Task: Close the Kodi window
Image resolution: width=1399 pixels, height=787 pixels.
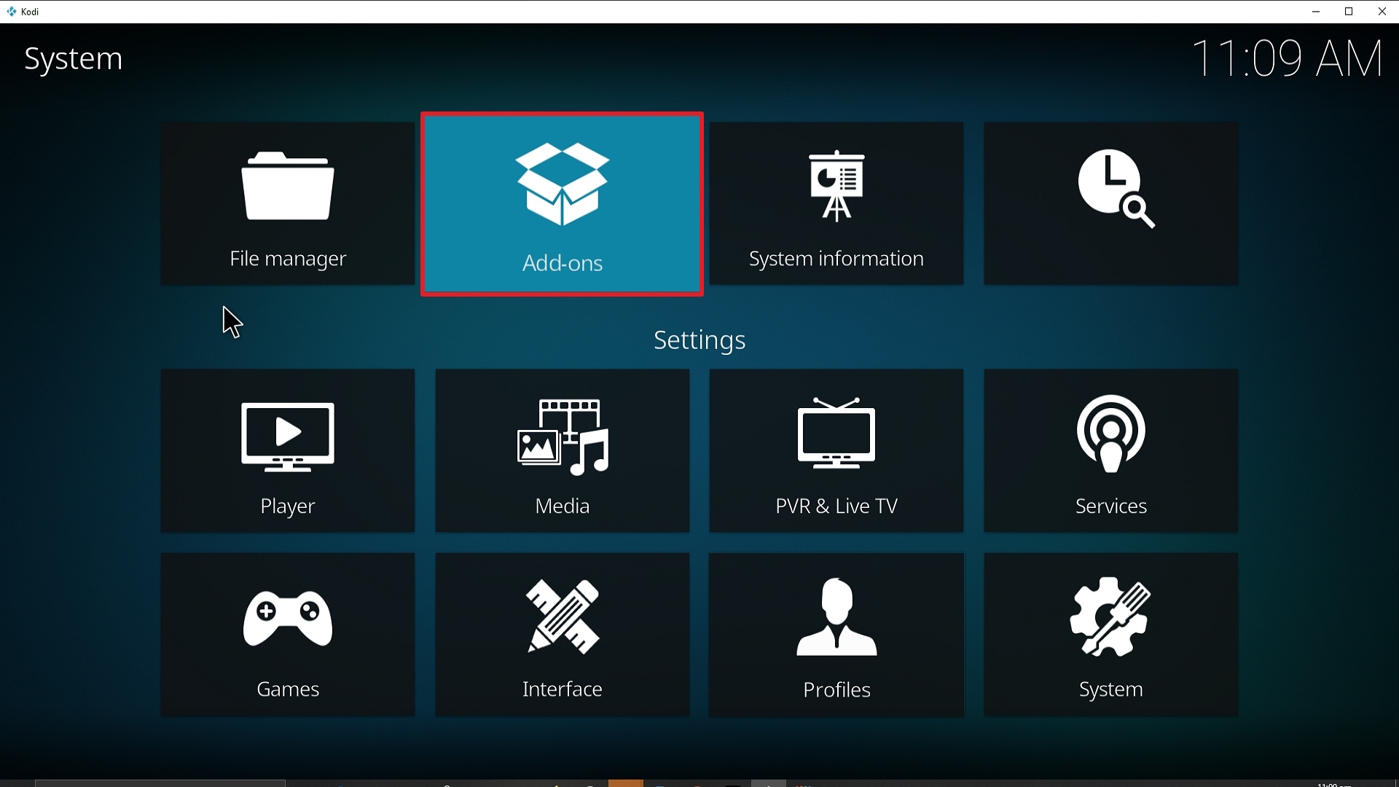Action: (x=1382, y=12)
